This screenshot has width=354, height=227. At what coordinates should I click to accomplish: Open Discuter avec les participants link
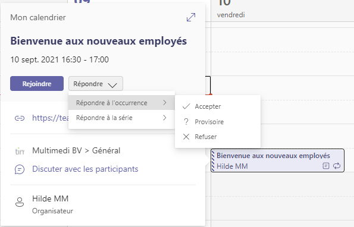click(x=85, y=169)
